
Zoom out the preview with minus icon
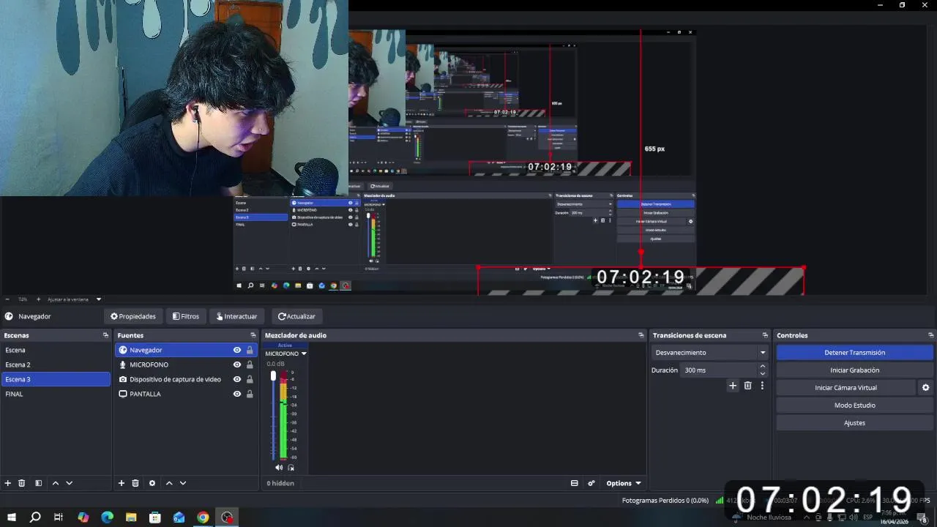tap(7, 299)
